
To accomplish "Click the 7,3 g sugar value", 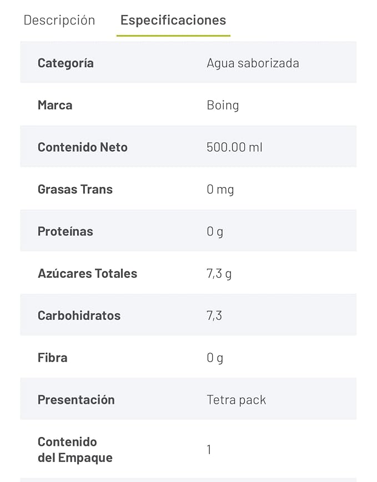I will tap(219, 274).
